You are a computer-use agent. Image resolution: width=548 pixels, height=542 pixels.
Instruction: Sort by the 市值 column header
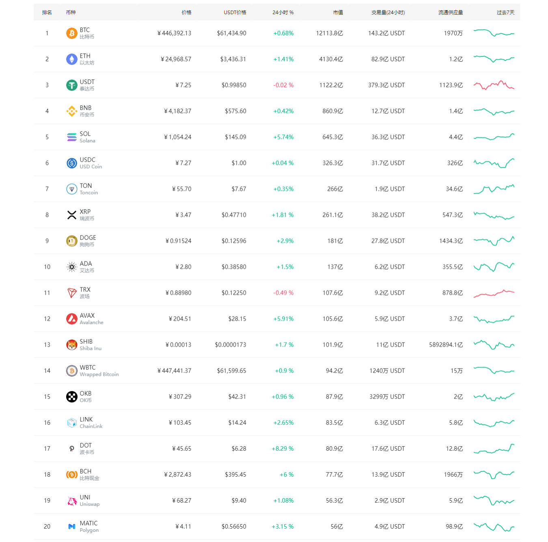(338, 13)
